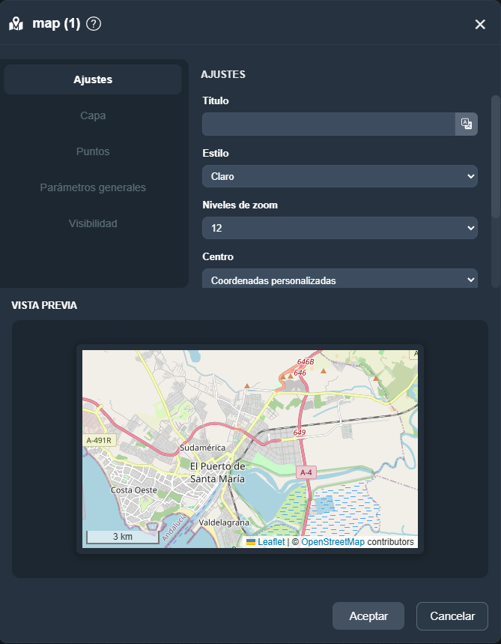
Task: Open the Centro dropdown selector
Action: coord(339,280)
